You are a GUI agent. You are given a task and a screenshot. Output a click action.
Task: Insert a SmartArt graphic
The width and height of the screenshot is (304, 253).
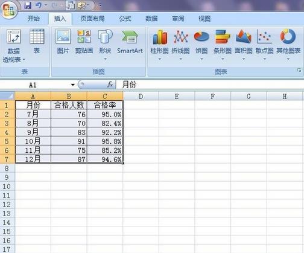click(x=130, y=42)
